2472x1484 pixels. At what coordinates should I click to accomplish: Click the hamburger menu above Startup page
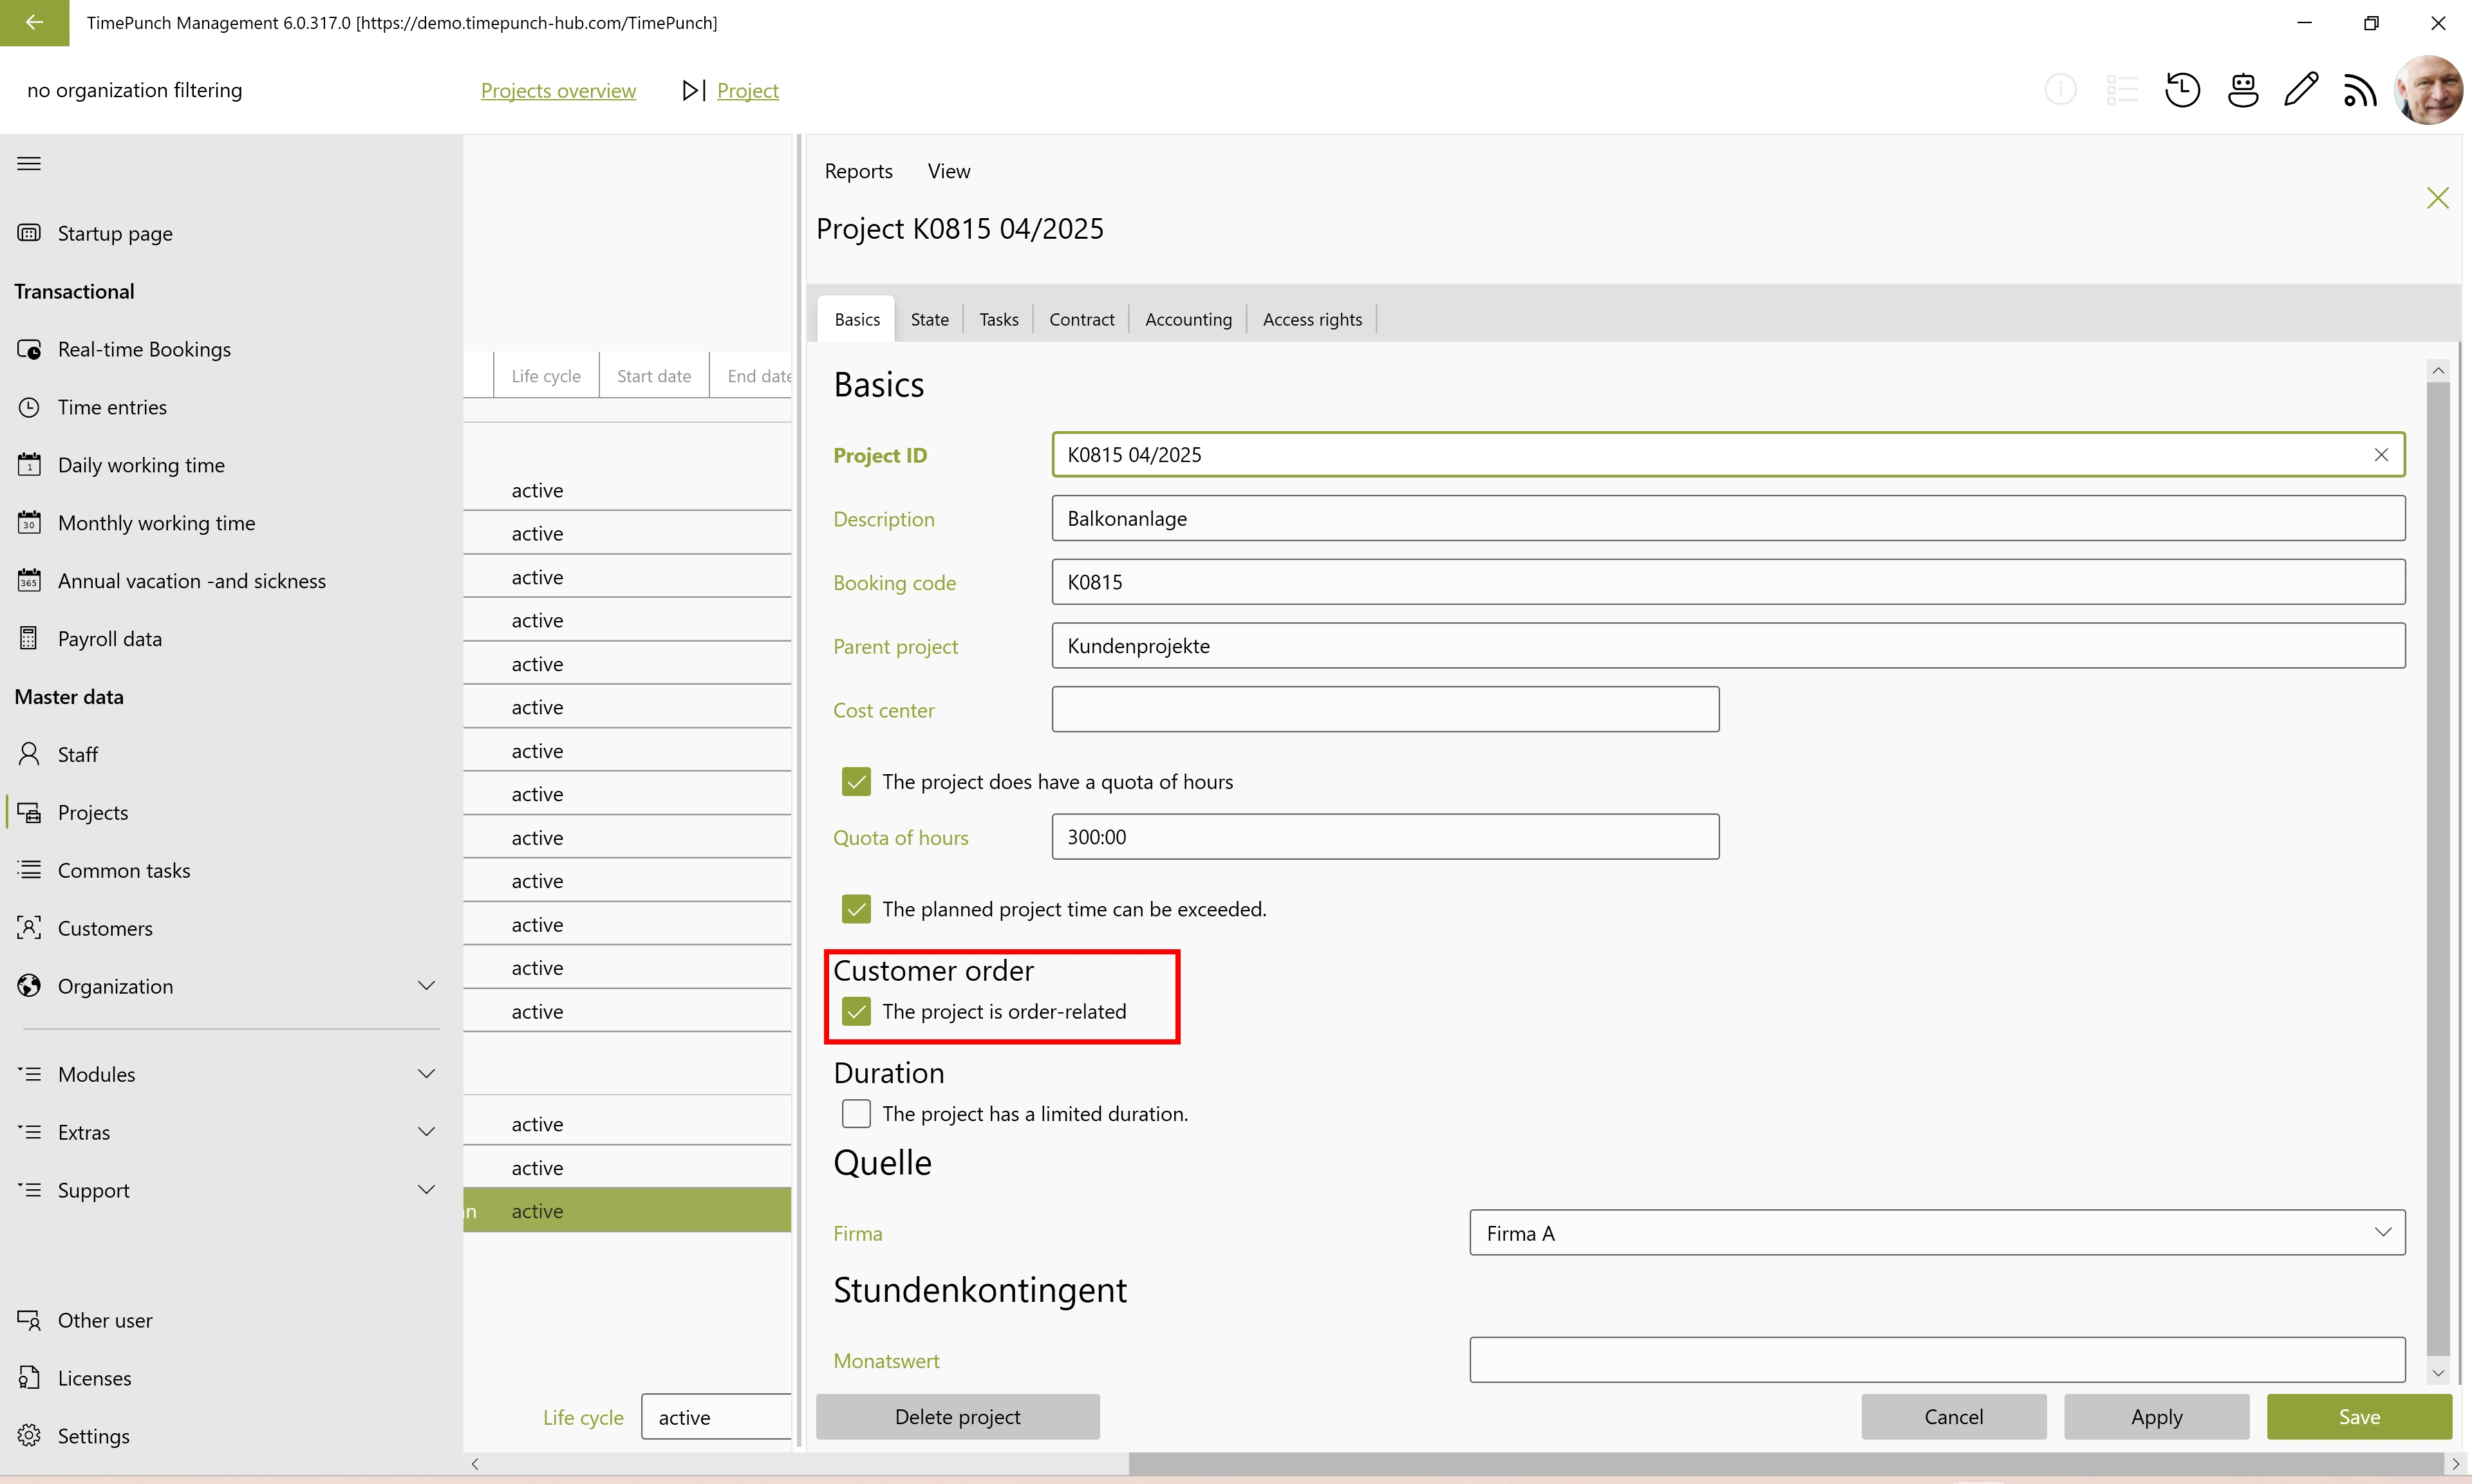[x=29, y=163]
